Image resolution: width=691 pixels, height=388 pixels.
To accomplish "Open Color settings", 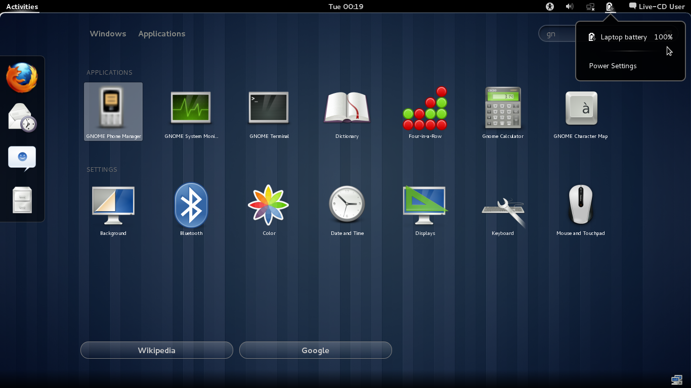I will (269, 209).
